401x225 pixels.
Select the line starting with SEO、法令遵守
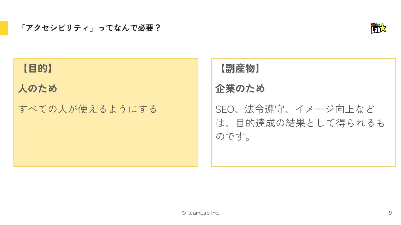tap(295, 109)
